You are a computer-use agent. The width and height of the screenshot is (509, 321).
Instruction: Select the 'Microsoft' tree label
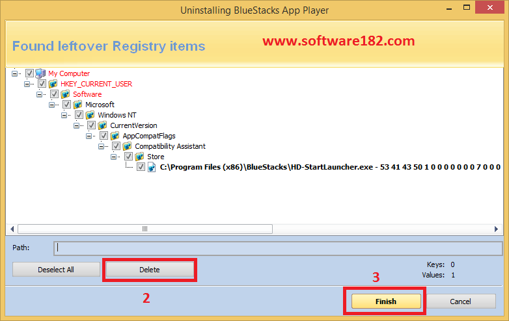point(100,105)
